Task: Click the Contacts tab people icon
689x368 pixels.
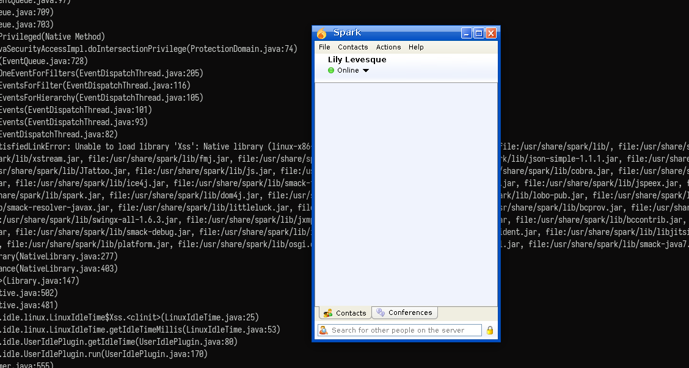Action: (328, 313)
